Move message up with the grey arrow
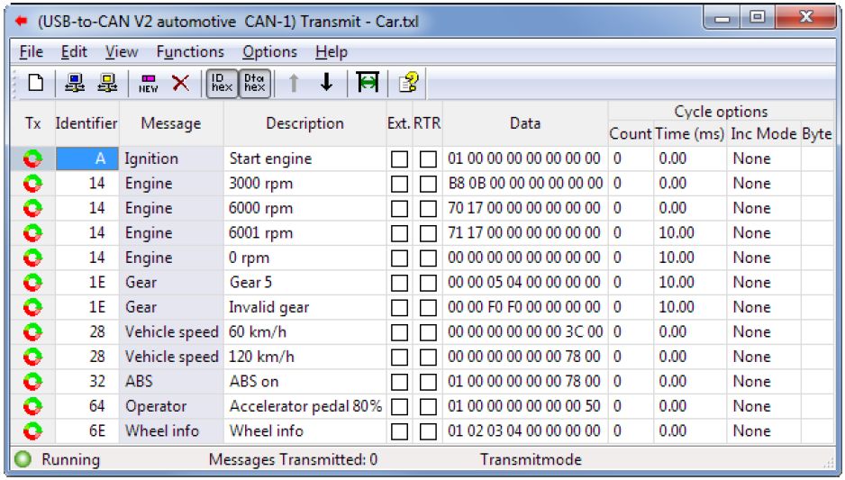The image size is (845, 480). pos(294,83)
